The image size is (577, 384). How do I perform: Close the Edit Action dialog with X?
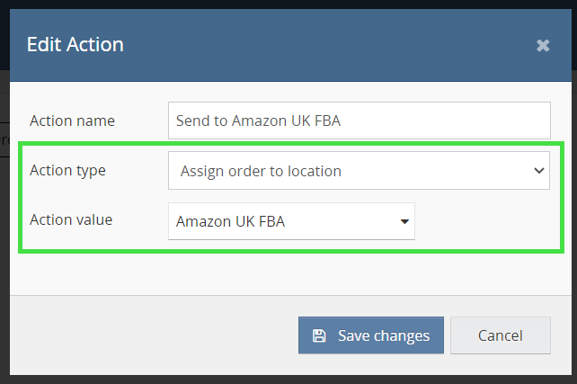543,45
